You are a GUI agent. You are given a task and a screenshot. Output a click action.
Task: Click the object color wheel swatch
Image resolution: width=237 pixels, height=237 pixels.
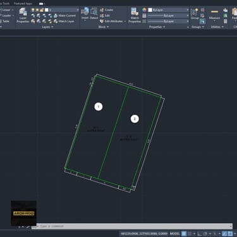click(x=144, y=10)
